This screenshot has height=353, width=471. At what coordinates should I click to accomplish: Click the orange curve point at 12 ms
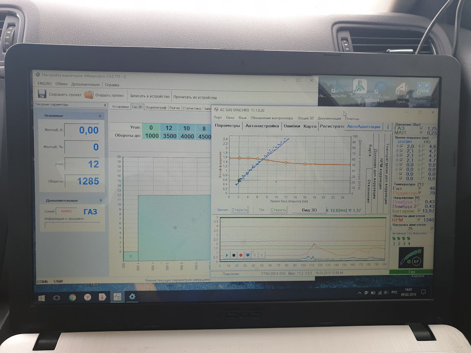pyautogui.click(x=286, y=163)
